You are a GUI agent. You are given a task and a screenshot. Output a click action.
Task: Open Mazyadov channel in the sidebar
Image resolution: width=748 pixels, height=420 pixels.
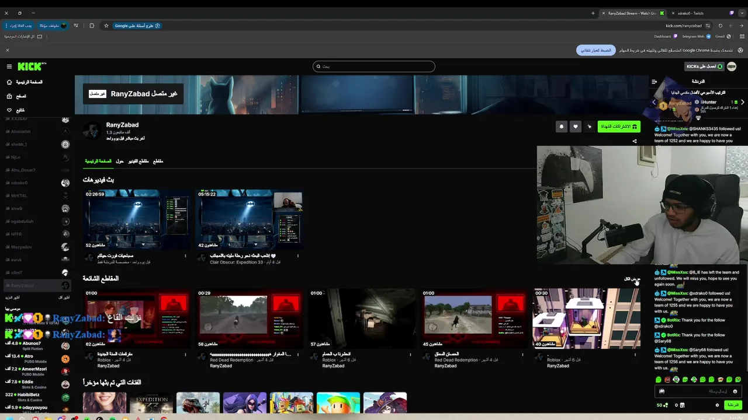[37, 247]
